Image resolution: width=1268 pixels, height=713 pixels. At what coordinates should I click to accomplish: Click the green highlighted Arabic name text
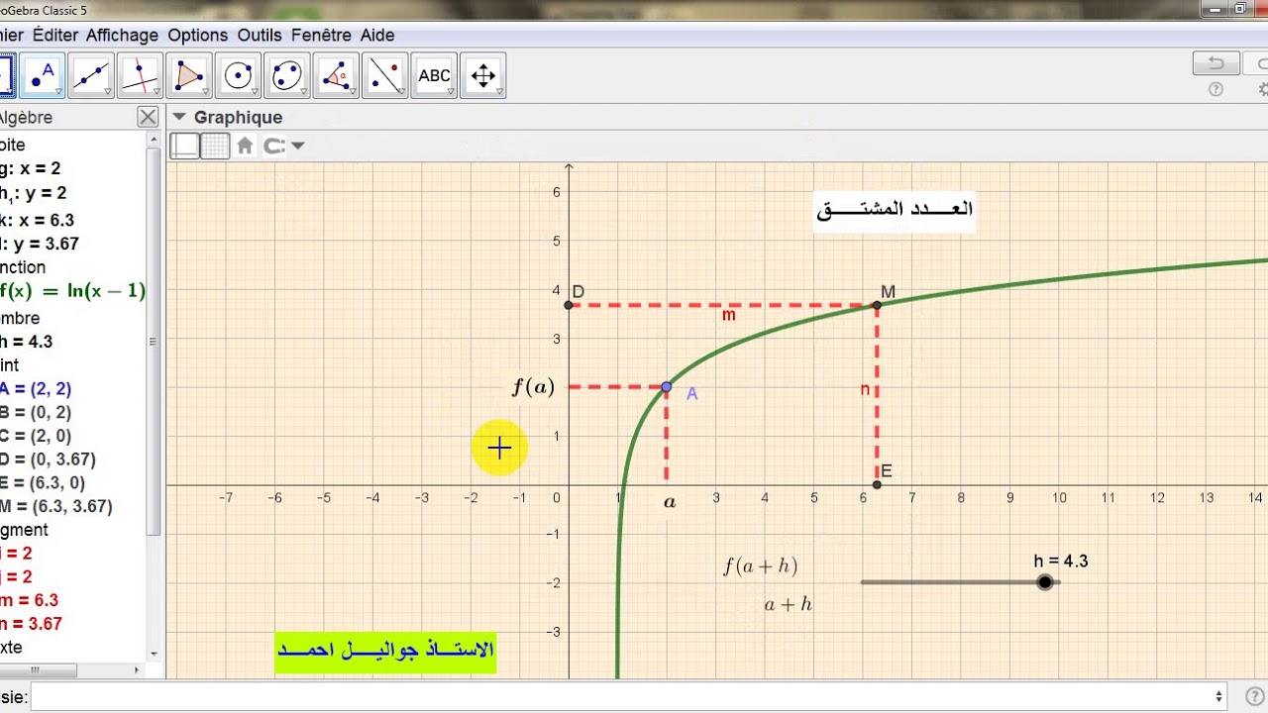point(385,652)
